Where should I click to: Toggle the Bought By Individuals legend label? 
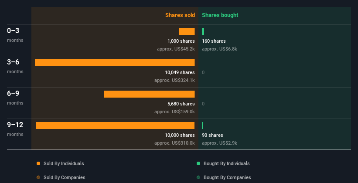226,163
